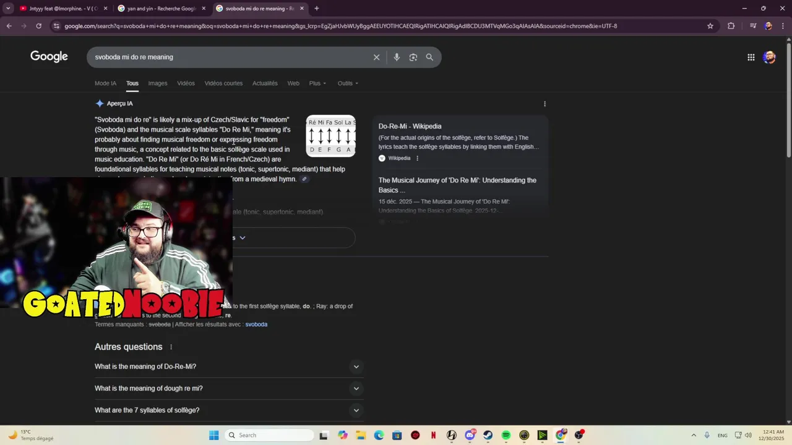
Task: Open the Google account avatar
Action: pos(769,57)
